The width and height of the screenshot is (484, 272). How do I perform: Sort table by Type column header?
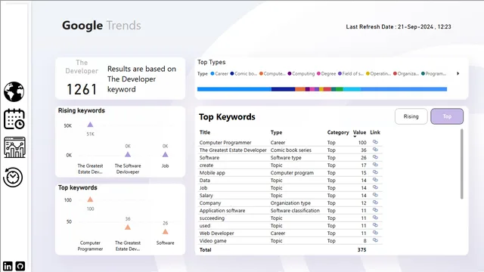pos(276,132)
